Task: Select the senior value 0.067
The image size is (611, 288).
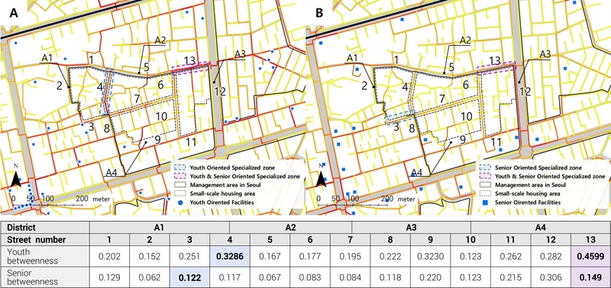Action: [x=270, y=277]
